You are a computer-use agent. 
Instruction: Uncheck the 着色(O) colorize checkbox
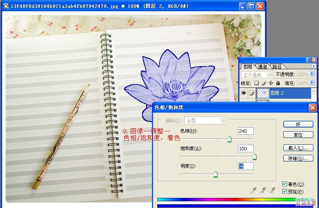click(x=284, y=184)
